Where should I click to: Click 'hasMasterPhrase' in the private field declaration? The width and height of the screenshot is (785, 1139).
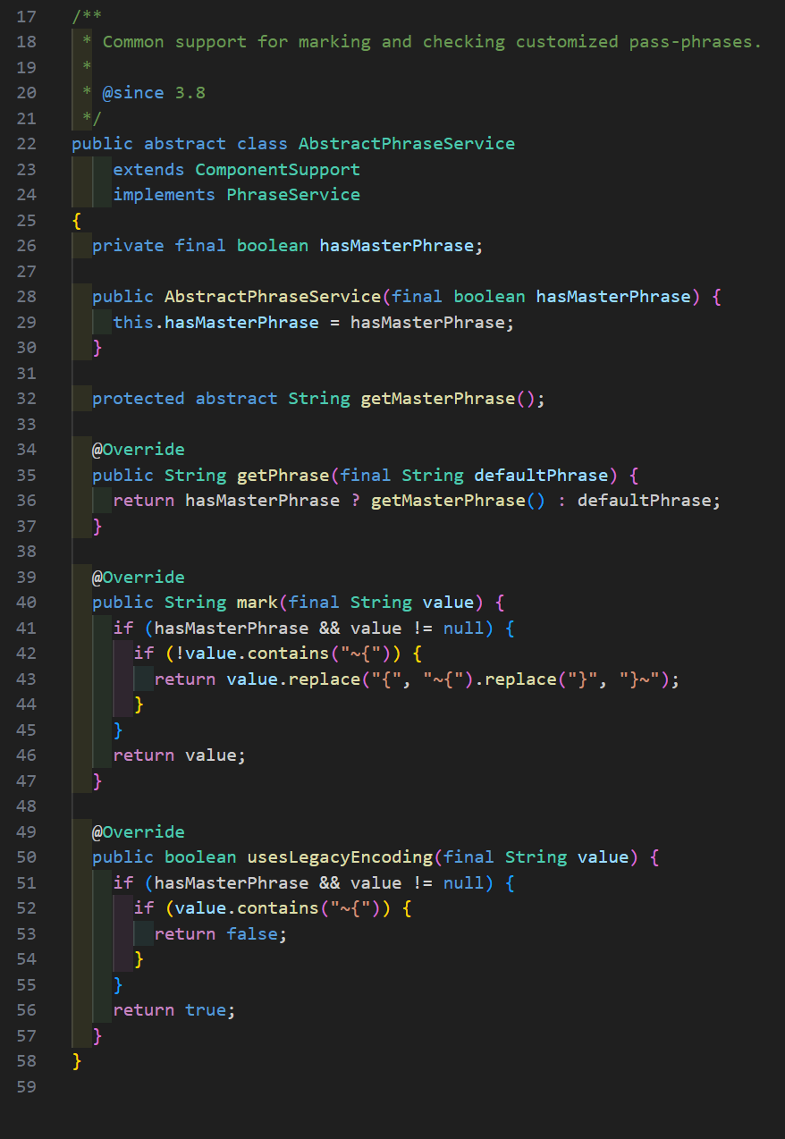point(397,246)
